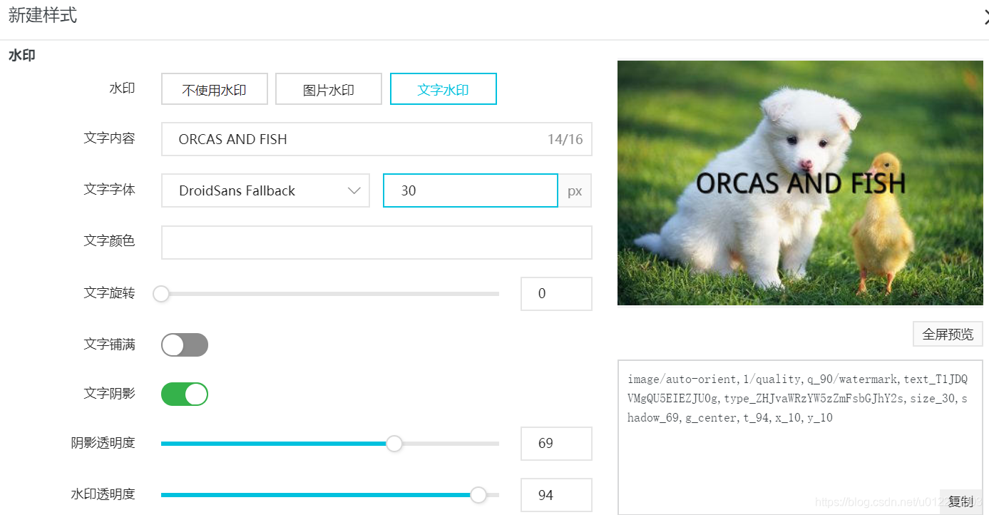Screen dimensions: 989x515
Task: Click the font size field showing 30
Action: click(x=470, y=190)
